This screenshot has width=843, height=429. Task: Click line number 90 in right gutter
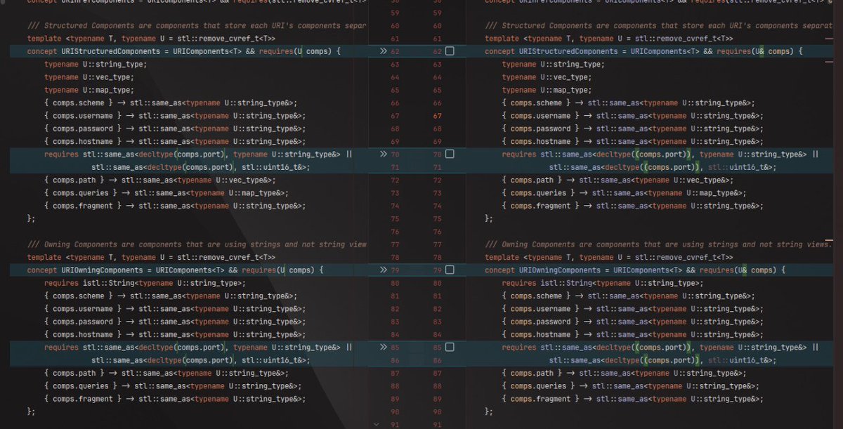(x=438, y=411)
